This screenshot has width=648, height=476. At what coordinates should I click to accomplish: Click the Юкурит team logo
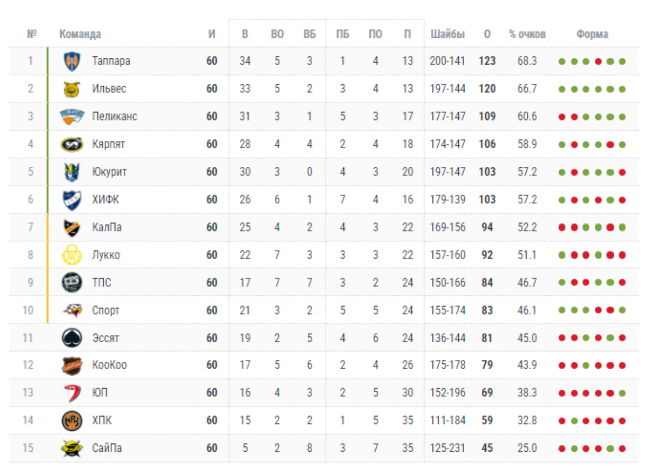[71, 172]
